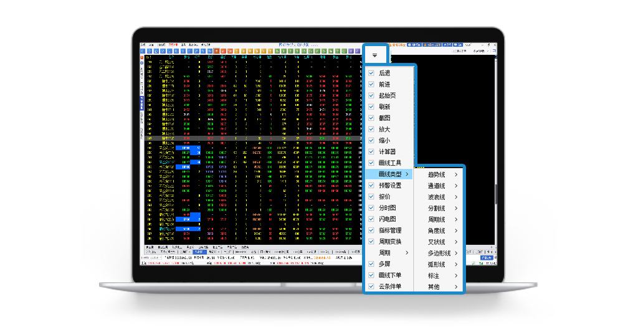This screenshot has width=638, height=327.
Task: Expand the 周期 submenu
Action: point(389,253)
